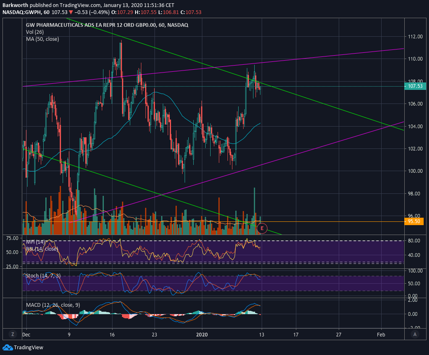Click the '2020' time axis label
429x355 pixels.
202,334
